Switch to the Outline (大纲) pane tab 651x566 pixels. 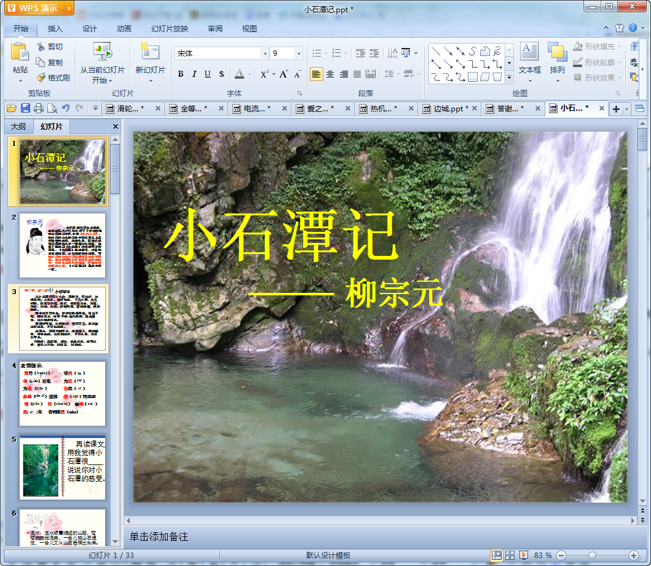(18, 126)
